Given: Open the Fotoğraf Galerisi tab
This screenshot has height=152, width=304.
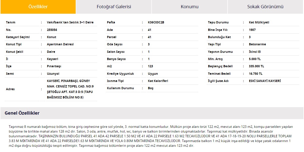Looking at the screenshot, I should [114, 7].
